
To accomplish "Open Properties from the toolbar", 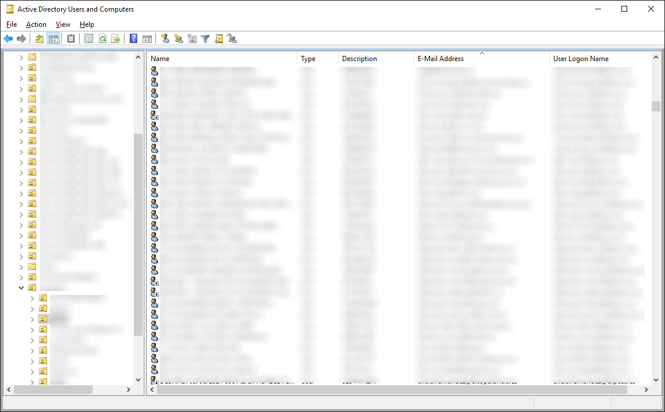I will tap(88, 39).
